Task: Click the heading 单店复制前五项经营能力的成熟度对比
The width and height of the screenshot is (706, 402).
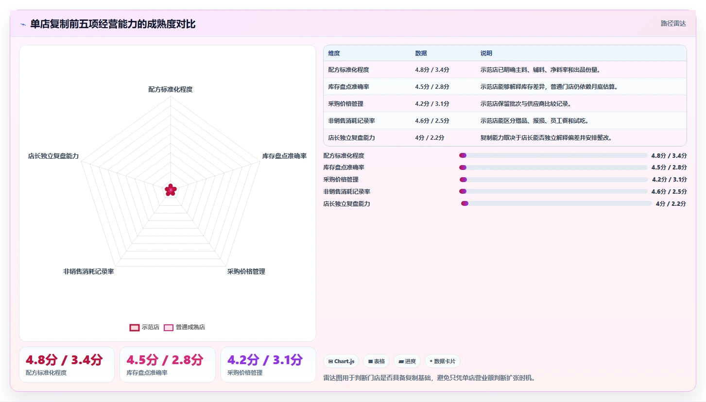Action: pos(113,24)
